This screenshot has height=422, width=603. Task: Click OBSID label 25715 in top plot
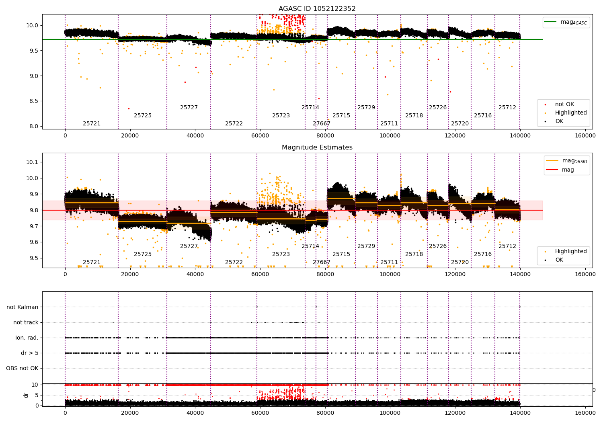[x=341, y=116]
